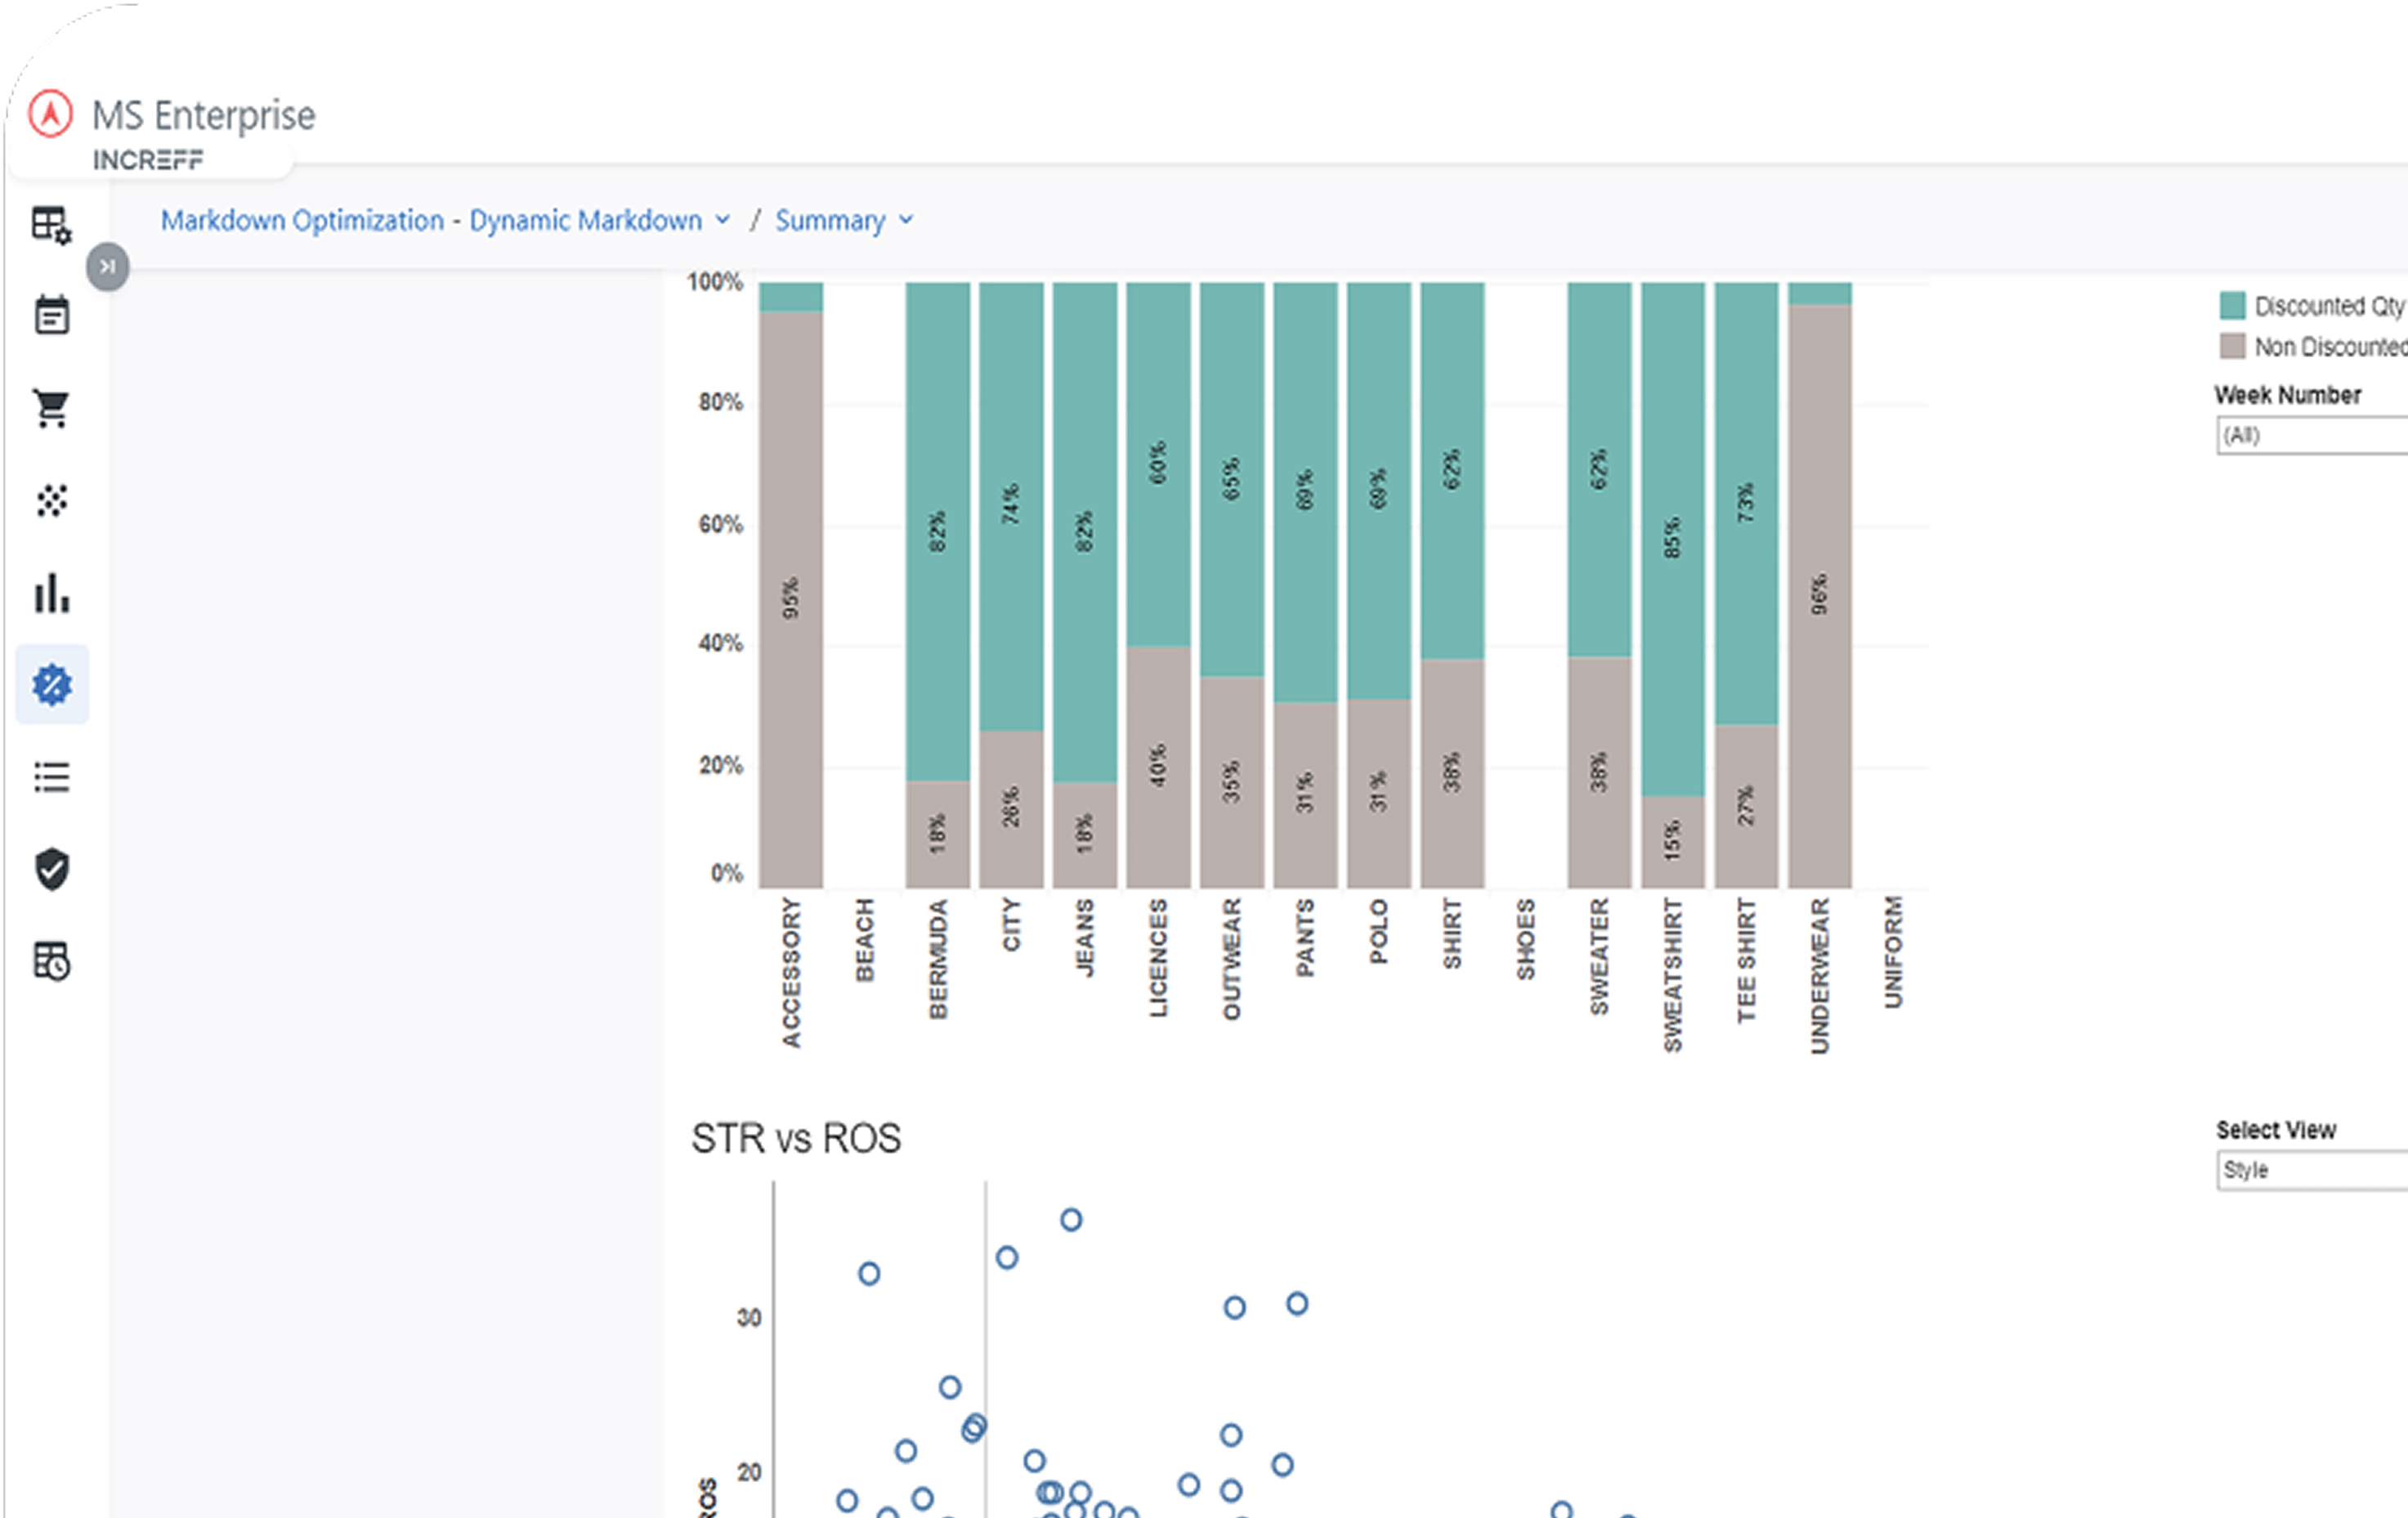Select the markdown discount badge sidebar icon
2408x1518 pixels.
pos(52,685)
